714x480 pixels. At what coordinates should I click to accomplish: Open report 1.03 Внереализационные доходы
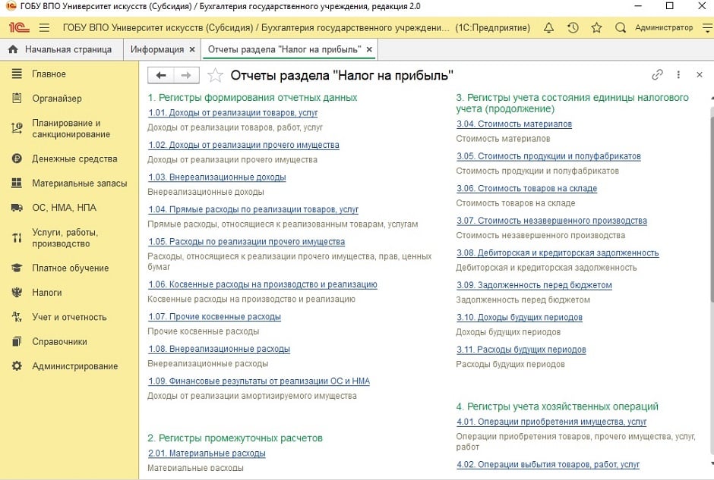click(217, 177)
